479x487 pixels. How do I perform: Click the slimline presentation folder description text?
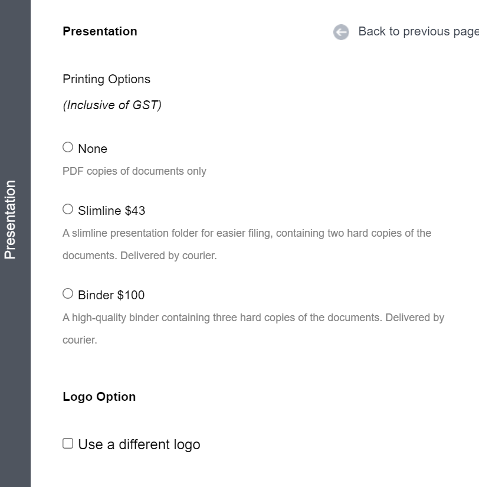click(247, 244)
